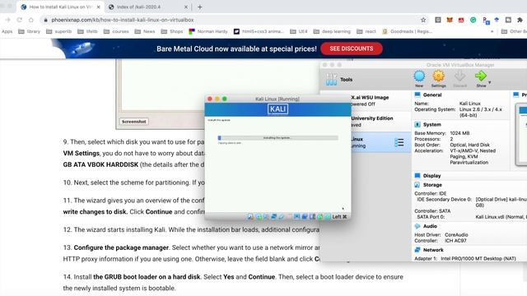Viewport: 527px width, 296px height.
Task: Close the Index of /kali-2020.4 tab
Action: tap(186, 7)
